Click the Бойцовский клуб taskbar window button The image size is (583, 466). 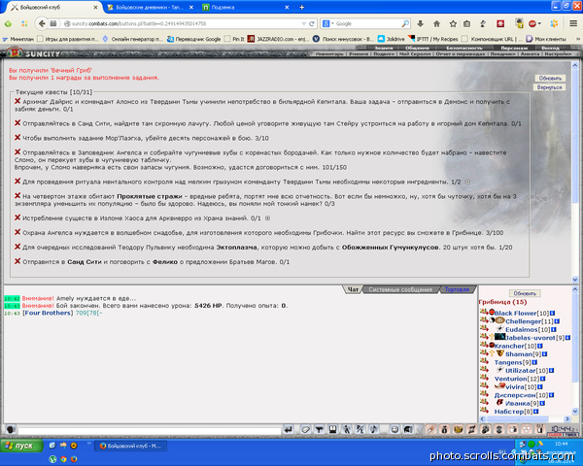click(x=130, y=446)
